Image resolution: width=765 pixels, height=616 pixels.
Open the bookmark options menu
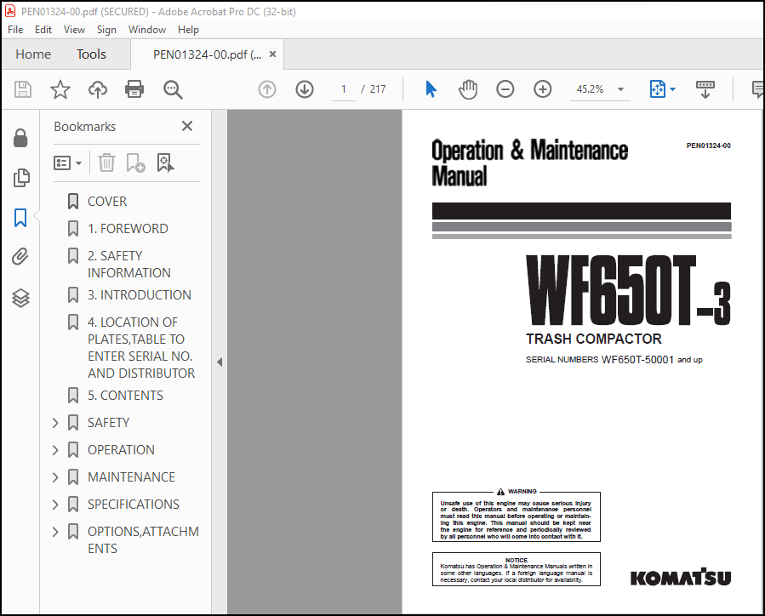[x=68, y=163]
